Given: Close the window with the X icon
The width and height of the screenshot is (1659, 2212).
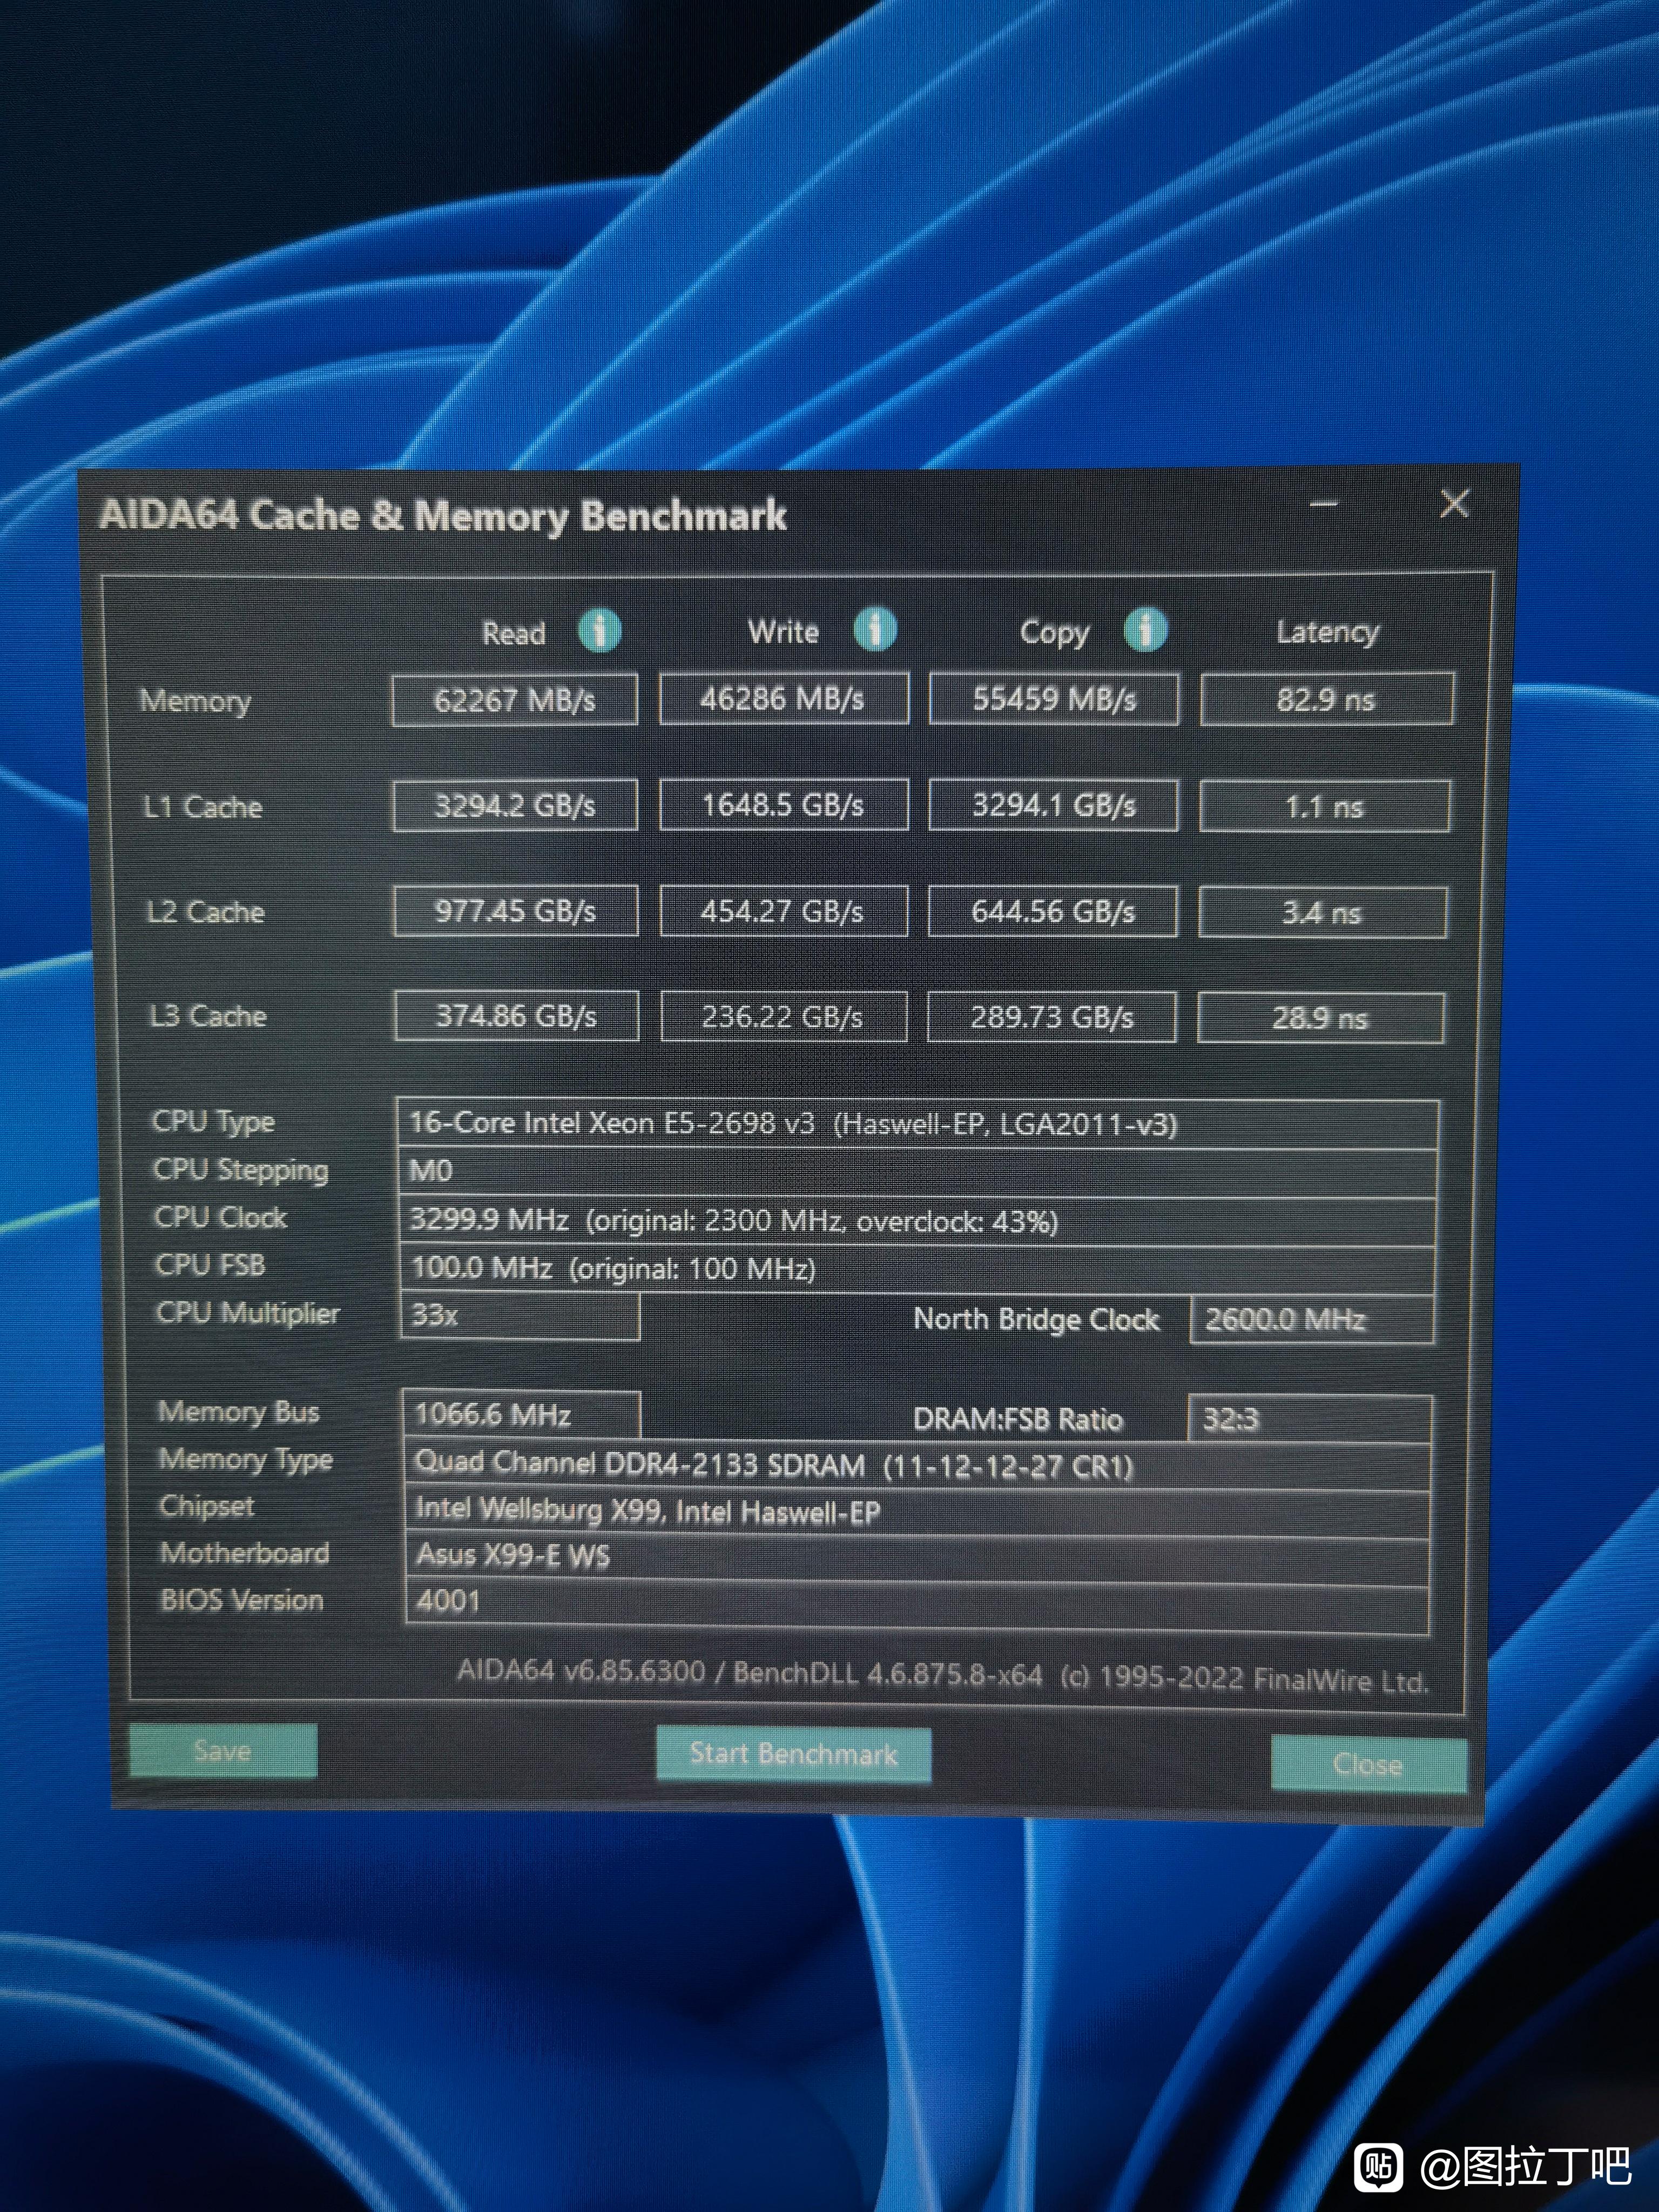Looking at the screenshot, I should (1454, 504).
